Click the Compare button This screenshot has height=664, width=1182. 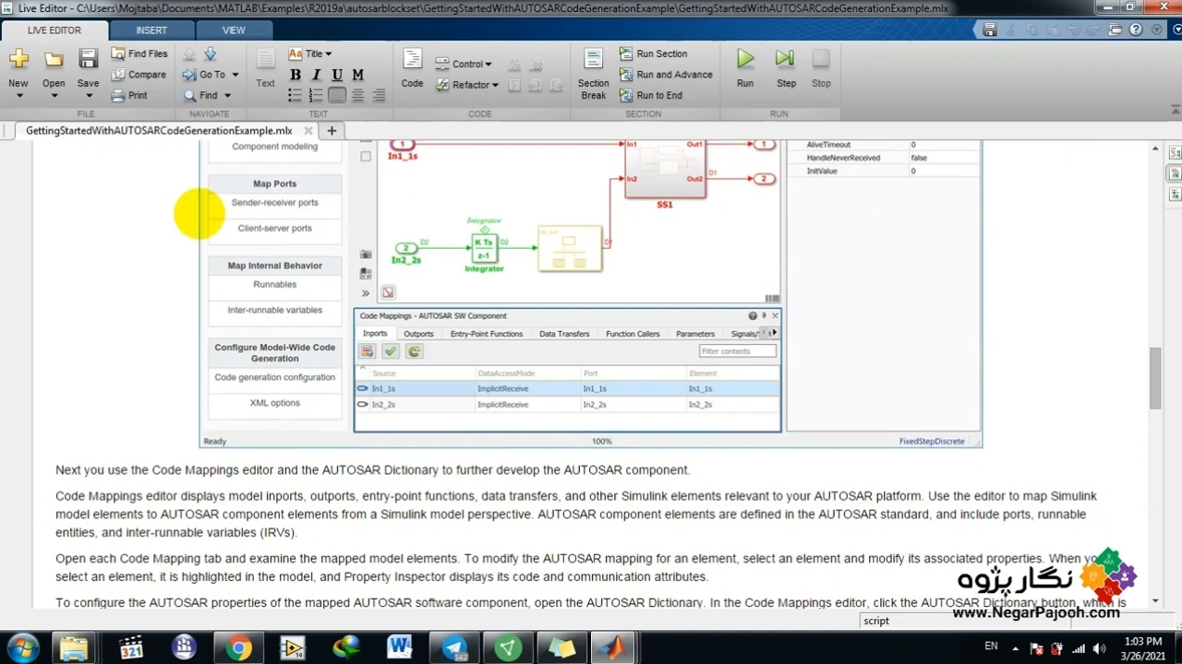point(139,75)
